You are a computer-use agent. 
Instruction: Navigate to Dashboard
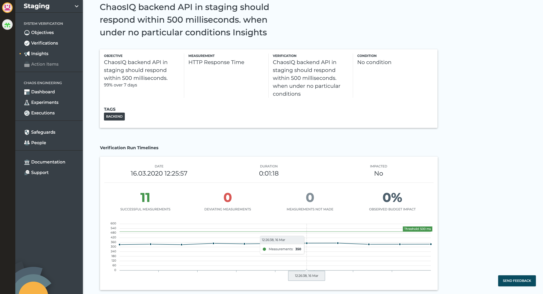coord(43,92)
